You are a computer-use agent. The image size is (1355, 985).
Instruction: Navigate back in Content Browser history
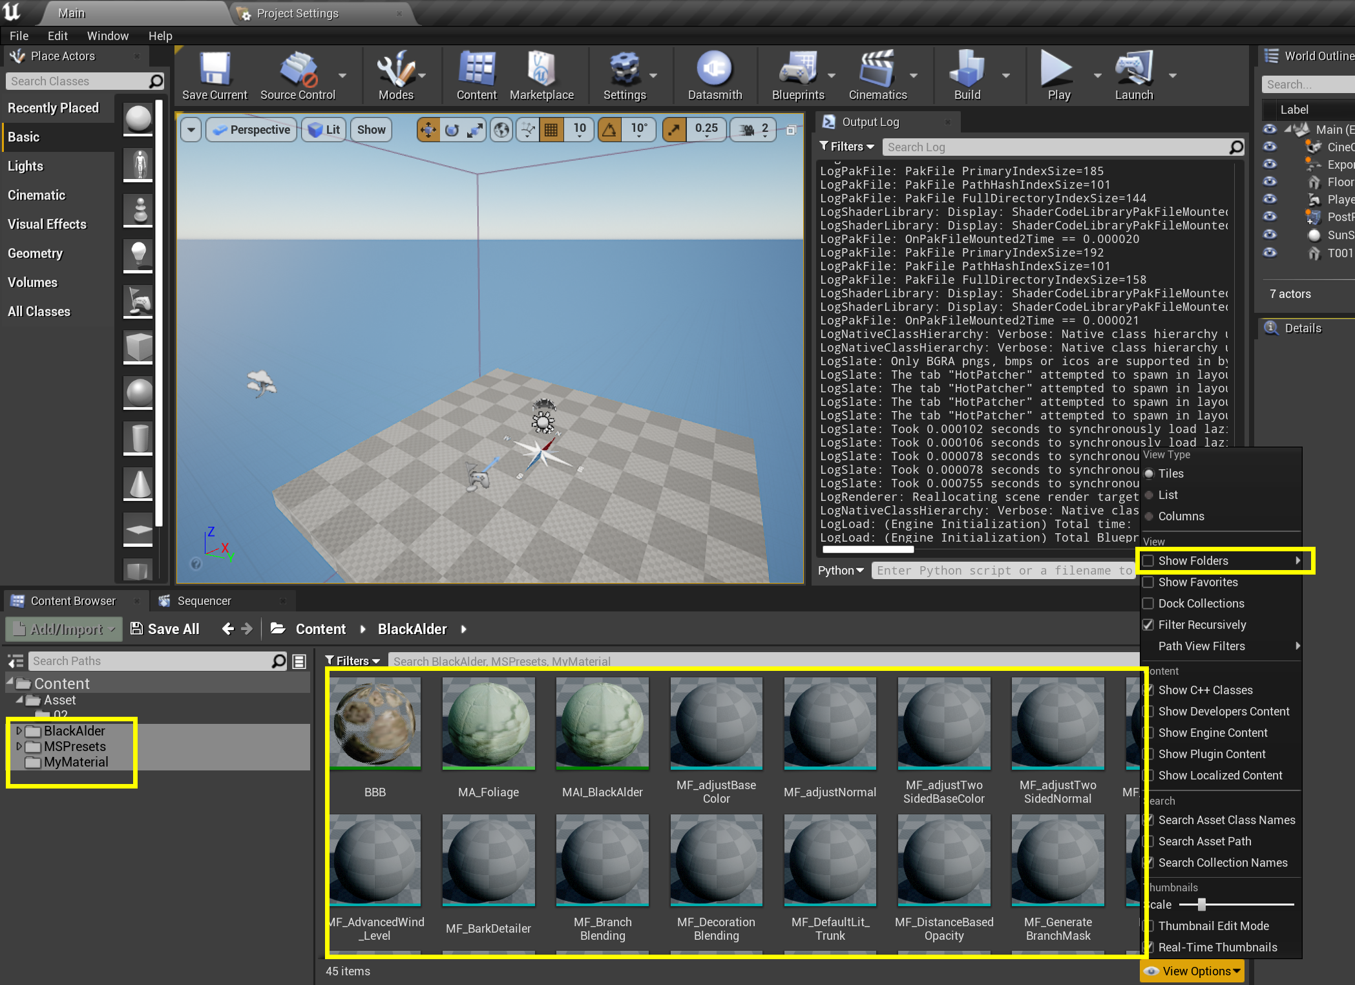point(227,629)
